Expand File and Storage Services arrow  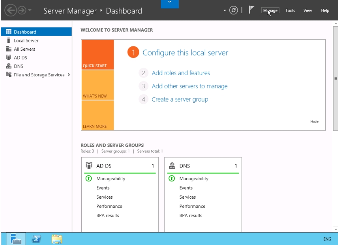pos(69,75)
